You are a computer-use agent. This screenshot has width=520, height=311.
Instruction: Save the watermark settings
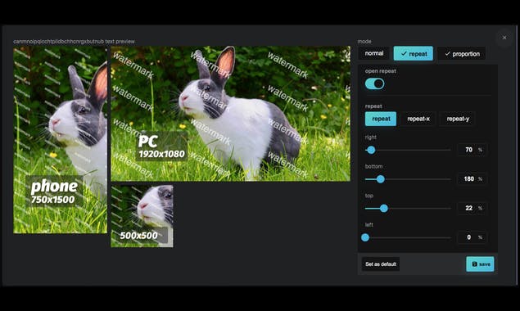pyautogui.click(x=480, y=264)
